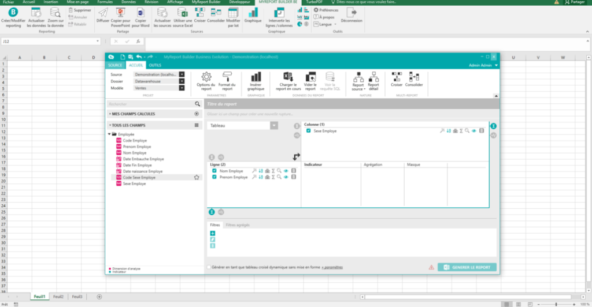Switch to OUTILS tab in builder
The width and height of the screenshot is (592, 307).
[x=155, y=65]
